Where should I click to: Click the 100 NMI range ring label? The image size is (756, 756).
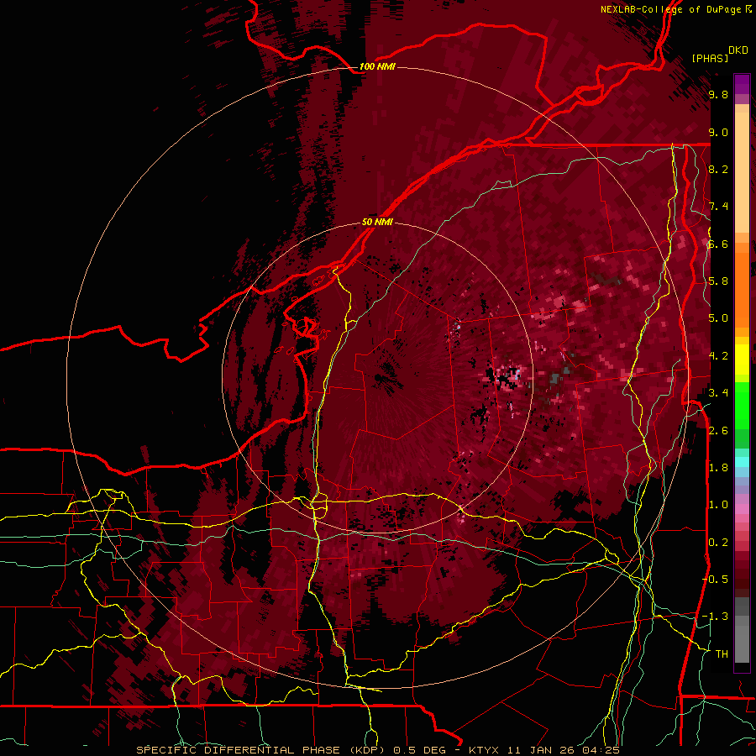377,66
